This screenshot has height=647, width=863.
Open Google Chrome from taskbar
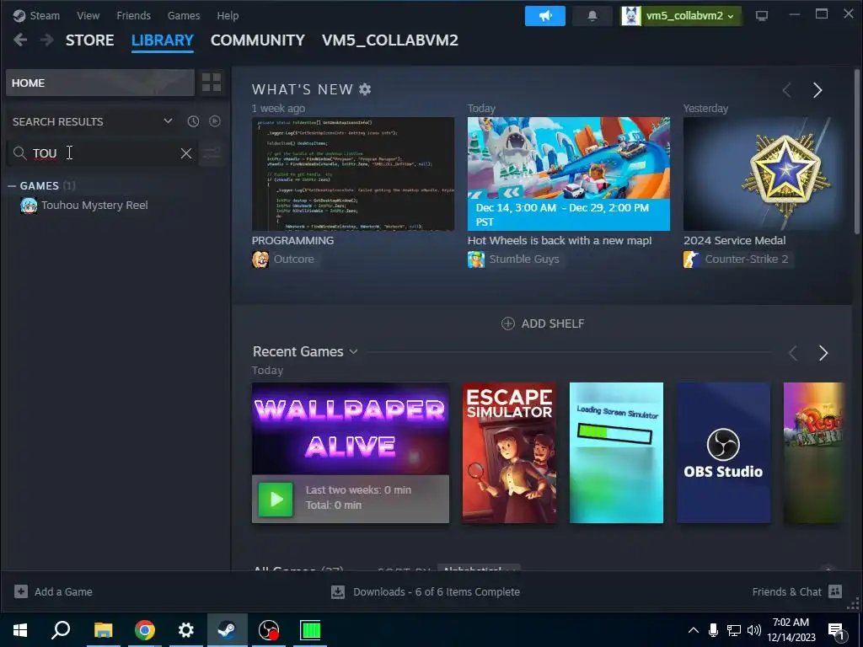[x=145, y=630]
